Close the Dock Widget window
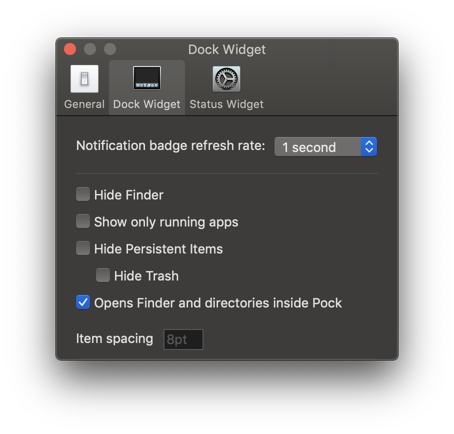 tap(70, 49)
